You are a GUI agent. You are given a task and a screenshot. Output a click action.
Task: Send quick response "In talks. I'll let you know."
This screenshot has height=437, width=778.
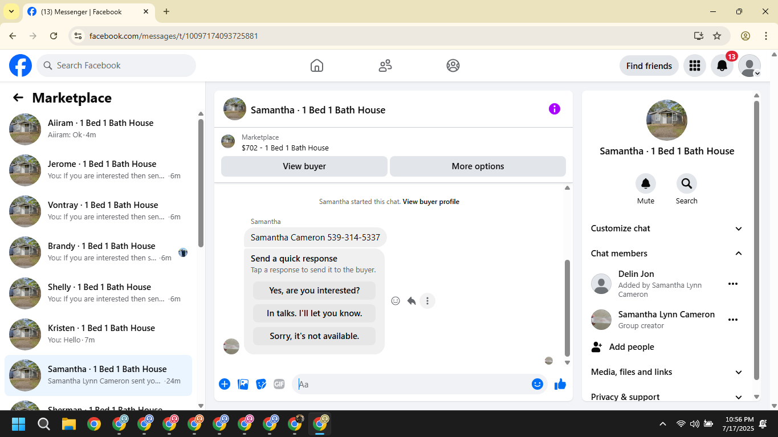point(315,313)
